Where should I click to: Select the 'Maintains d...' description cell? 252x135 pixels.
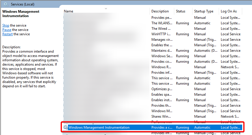[x=162, y=51]
